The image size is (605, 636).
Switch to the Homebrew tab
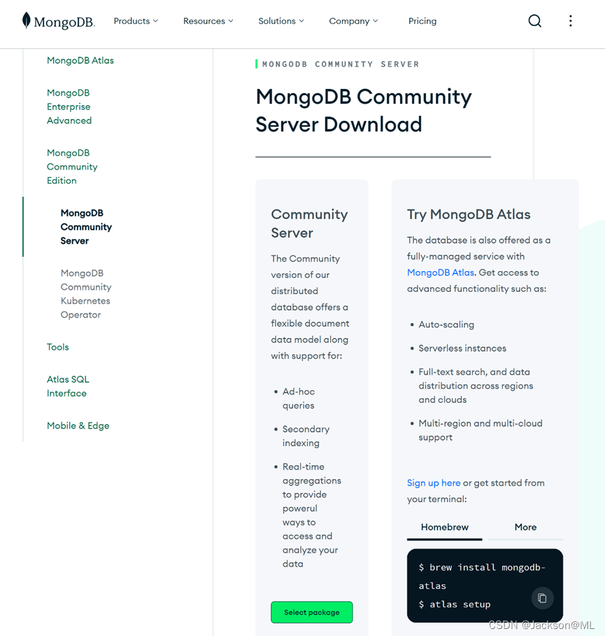coord(444,527)
